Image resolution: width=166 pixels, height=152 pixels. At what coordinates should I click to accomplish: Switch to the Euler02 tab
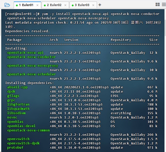pos(55,5)
